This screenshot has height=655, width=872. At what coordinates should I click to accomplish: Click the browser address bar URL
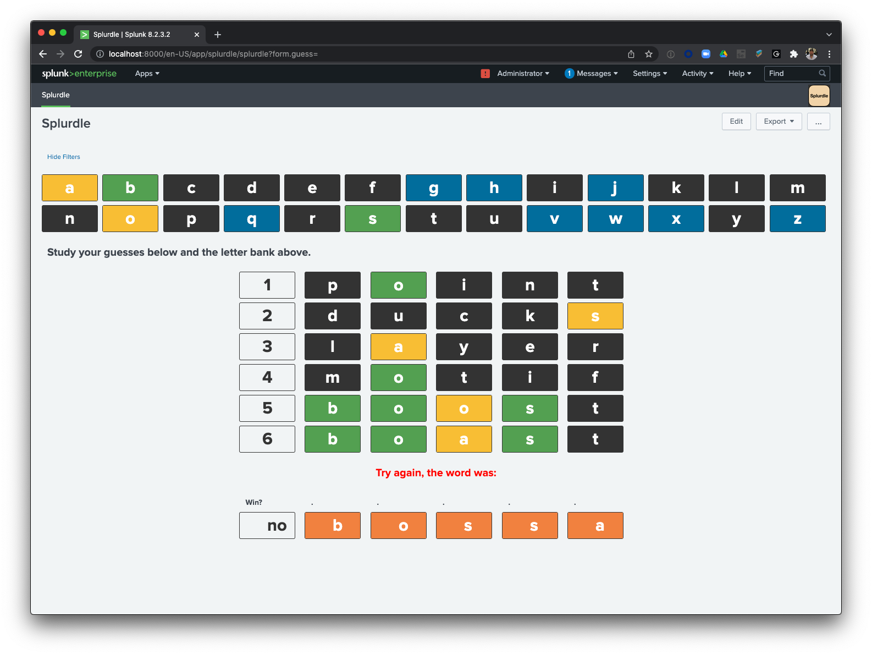213,54
